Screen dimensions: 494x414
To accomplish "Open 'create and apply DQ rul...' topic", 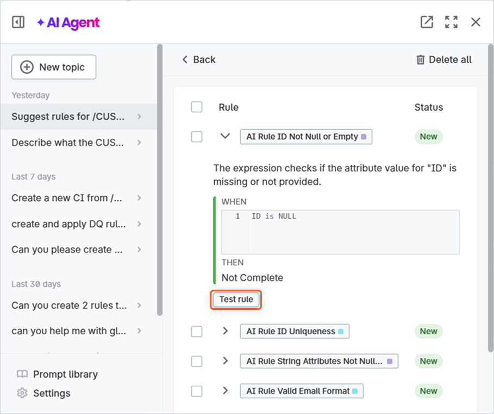I will click(x=68, y=224).
